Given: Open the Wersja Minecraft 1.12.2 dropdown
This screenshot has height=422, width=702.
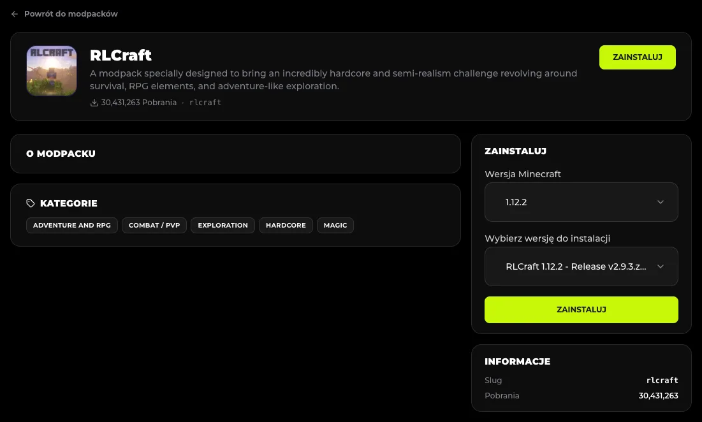Looking at the screenshot, I should [581, 202].
